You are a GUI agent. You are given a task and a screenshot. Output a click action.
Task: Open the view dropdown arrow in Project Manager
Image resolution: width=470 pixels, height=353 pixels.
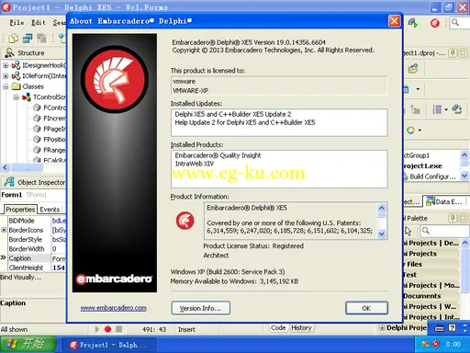(418, 89)
